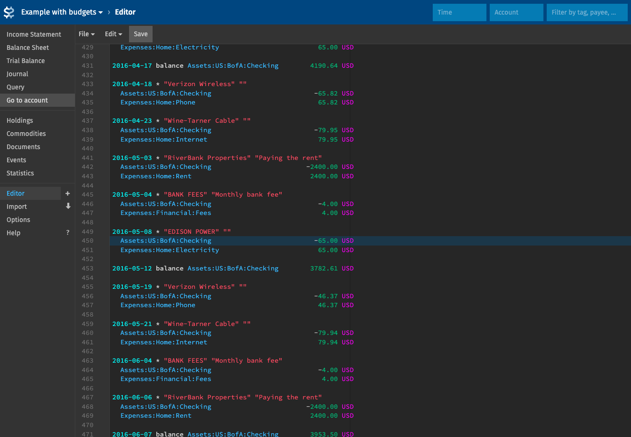The image size is (631, 437).
Task: Click the 3782.61 USD balance amount
Action: tap(332, 269)
